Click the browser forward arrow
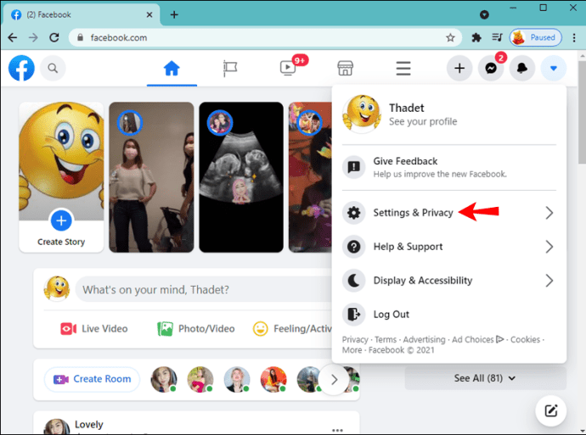This screenshot has height=435, width=586. coord(33,37)
